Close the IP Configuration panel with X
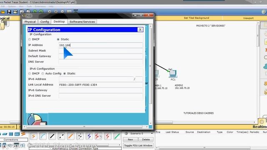This screenshot has height=150, width=267. coord(140,30)
